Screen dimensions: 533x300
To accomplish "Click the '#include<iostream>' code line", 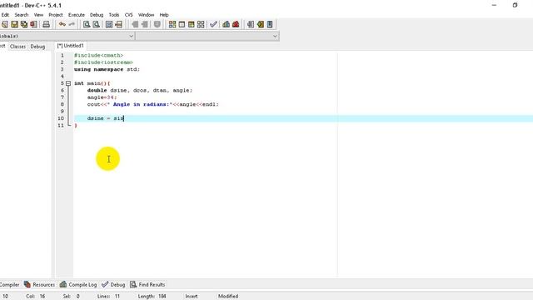I will point(103,62).
